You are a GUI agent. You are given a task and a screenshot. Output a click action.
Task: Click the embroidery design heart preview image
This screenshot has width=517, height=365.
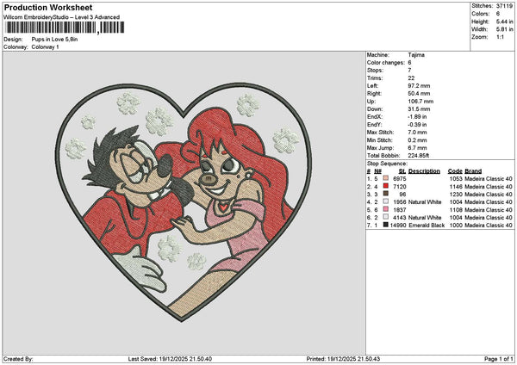pyautogui.click(x=184, y=202)
